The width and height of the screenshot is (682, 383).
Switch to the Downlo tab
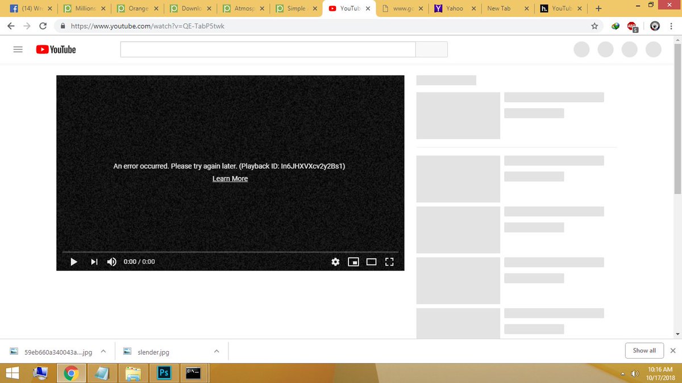191,9
